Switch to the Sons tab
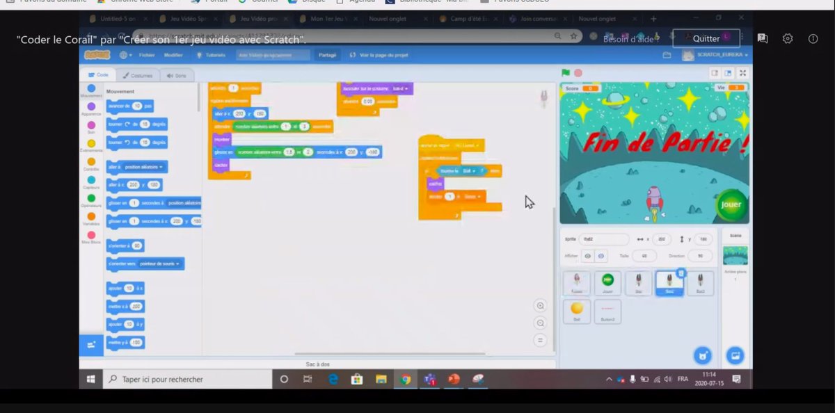Image resolution: width=835 pixels, height=413 pixels. [x=176, y=75]
